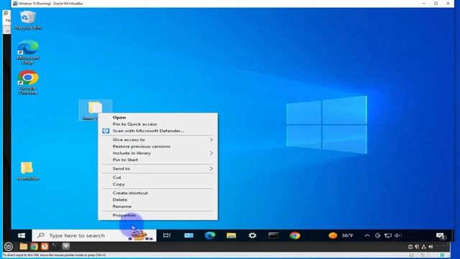Select the Google Chrome desktop shortcut
The image size is (460, 259).
[28, 82]
